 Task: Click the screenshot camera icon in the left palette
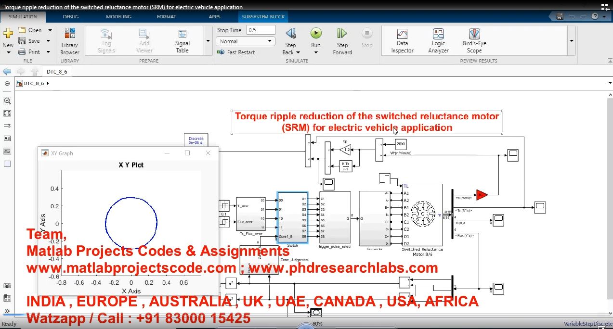point(7,286)
